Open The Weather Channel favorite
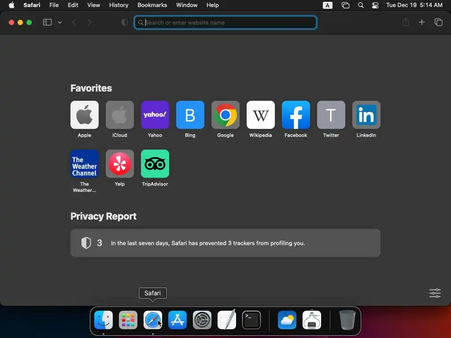Image resolution: width=451 pixels, height=338 pixels. (84, 164)
